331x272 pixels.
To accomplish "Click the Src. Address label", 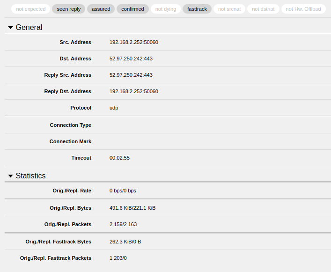I will 75,42.
